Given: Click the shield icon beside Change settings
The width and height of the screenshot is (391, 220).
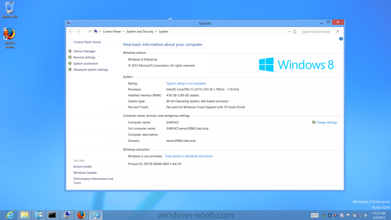Looking at the screenshot, I should [x=313, y=122].
